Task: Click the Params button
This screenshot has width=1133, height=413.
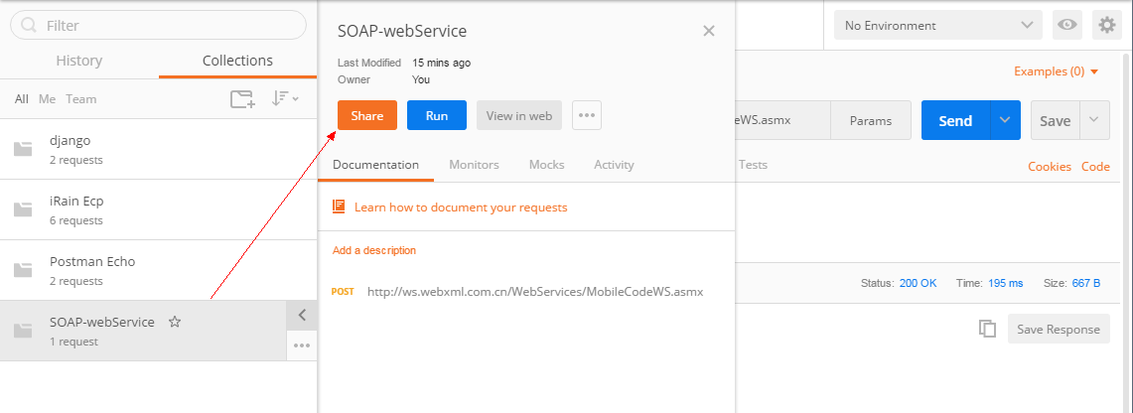Action: tap(871, 120)
